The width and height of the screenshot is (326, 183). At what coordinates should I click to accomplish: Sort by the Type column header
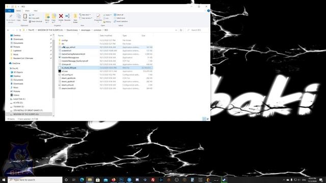point(124,36)
